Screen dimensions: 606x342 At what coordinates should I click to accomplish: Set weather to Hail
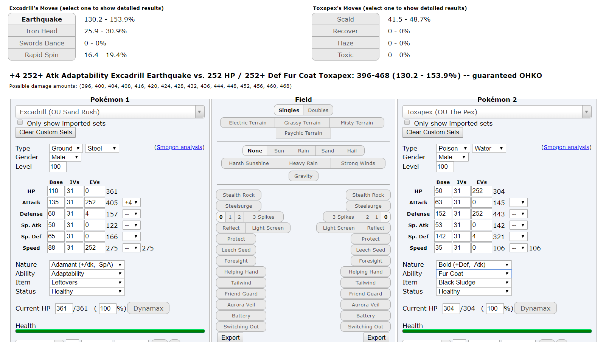[352, 151]
